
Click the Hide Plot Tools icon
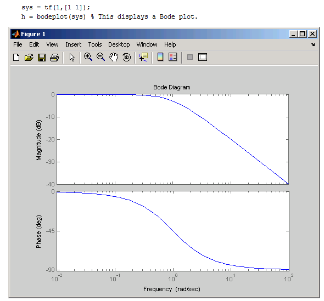[190, 57]
